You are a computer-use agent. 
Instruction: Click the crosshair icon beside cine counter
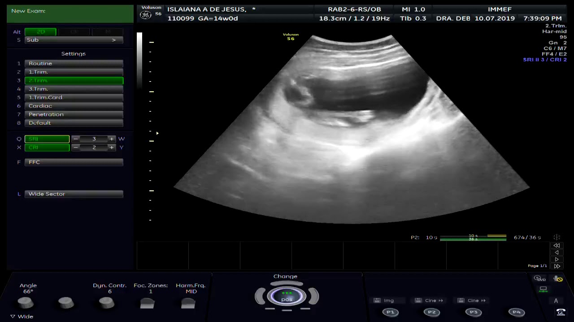[557, 237]
